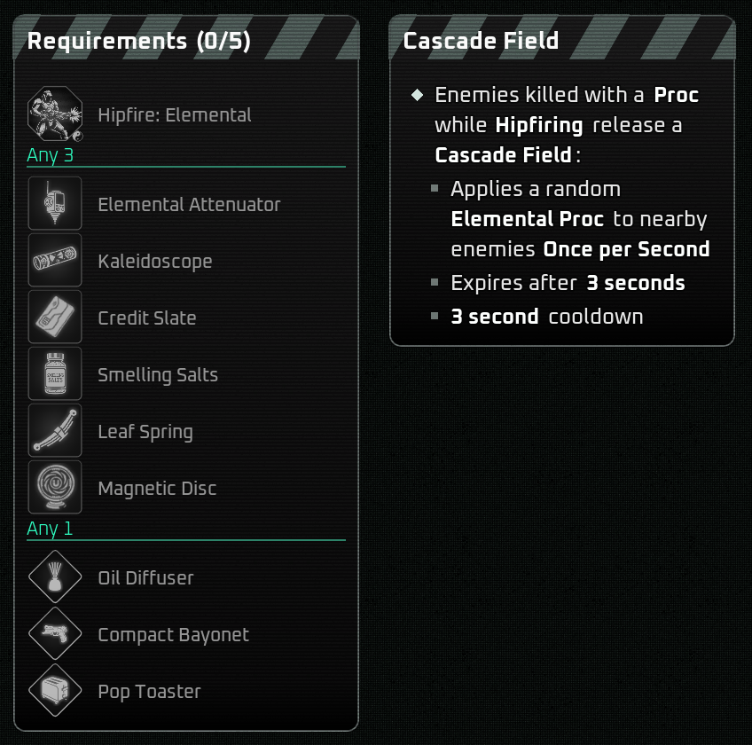Viewport: 752px width, 745px height.
Task: Open the Elemental Attenuator text label
Action: [189, 205]
